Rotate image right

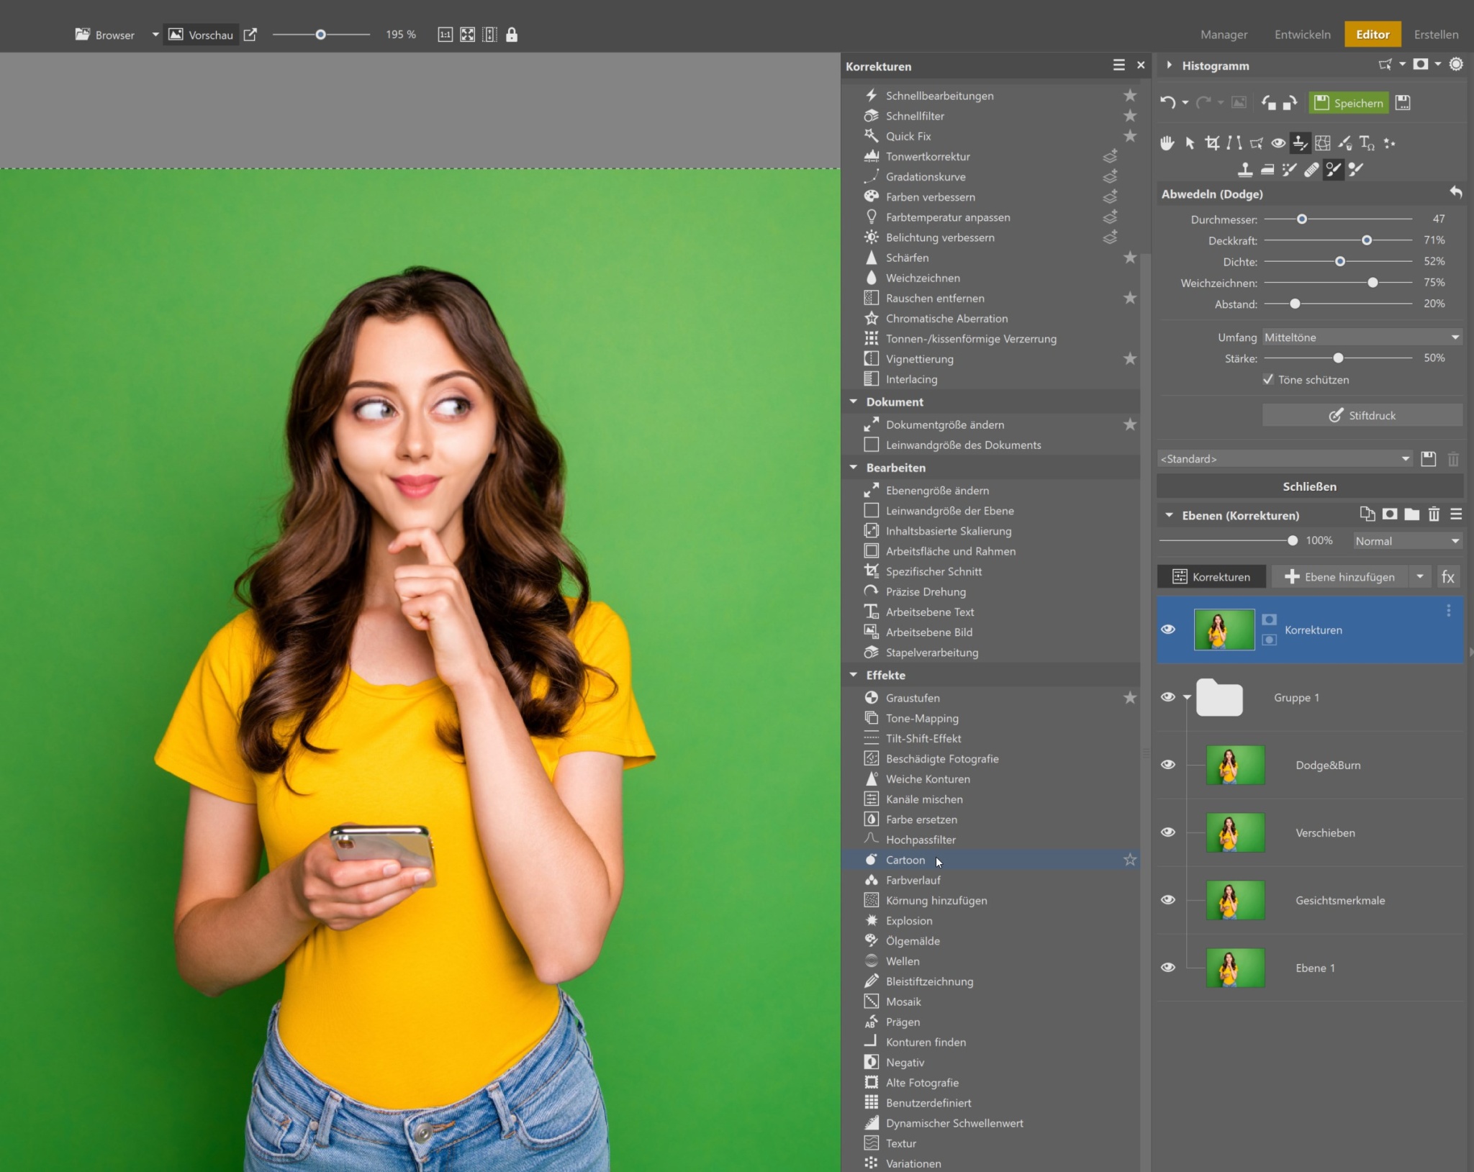[1290, 103]
